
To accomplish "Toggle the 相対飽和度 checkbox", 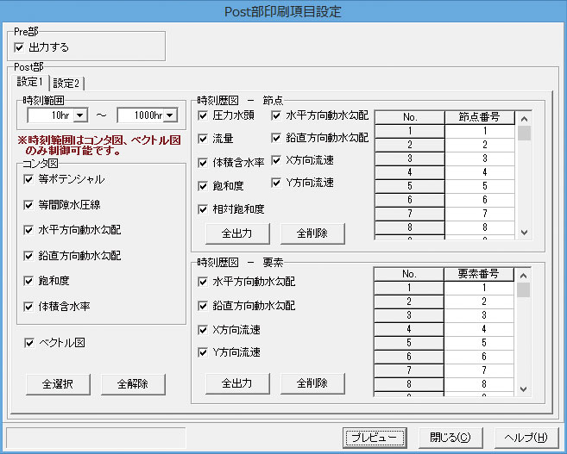I will [203, 209].
